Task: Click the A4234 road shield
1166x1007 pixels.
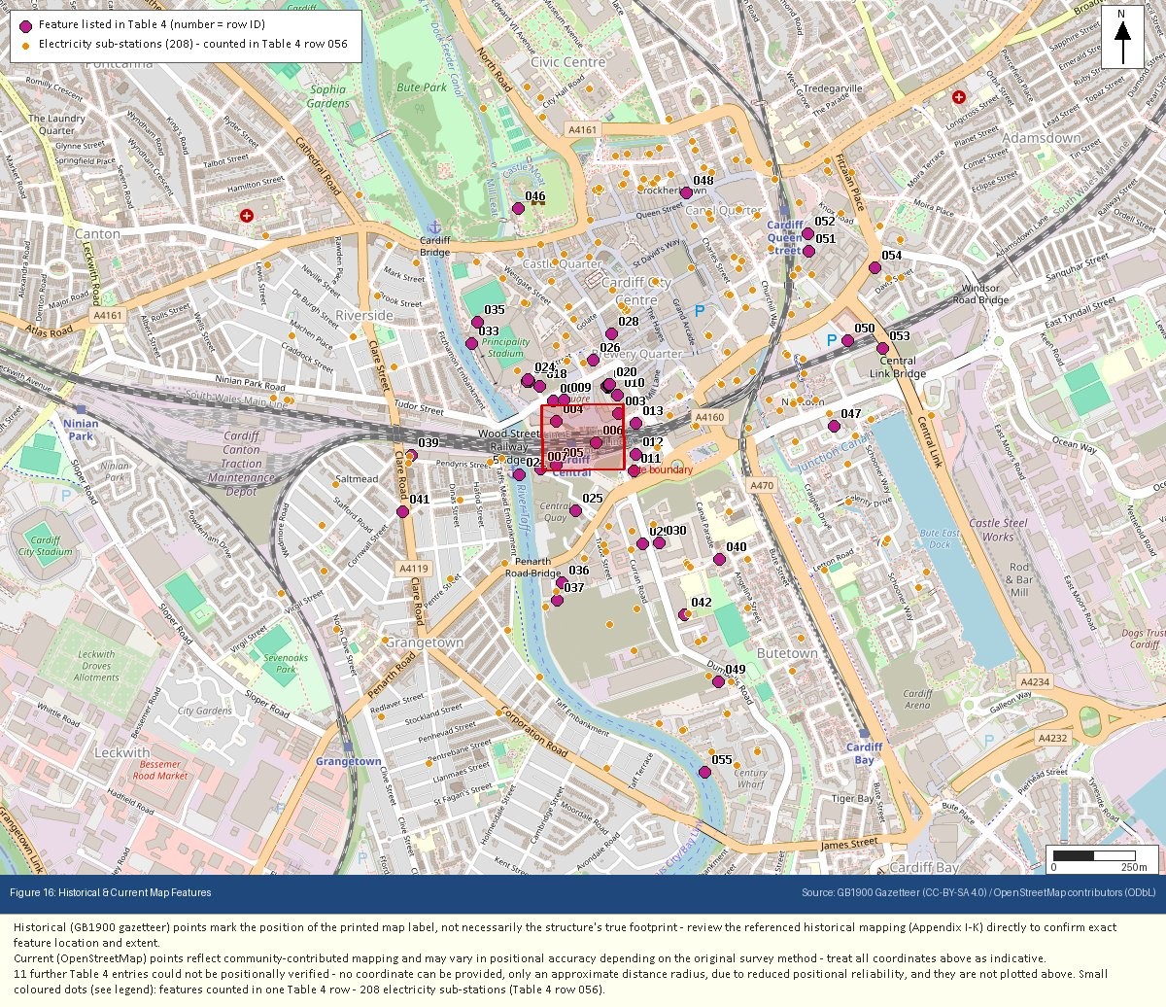Action: pyautogui.click(x=1036, y=682)
